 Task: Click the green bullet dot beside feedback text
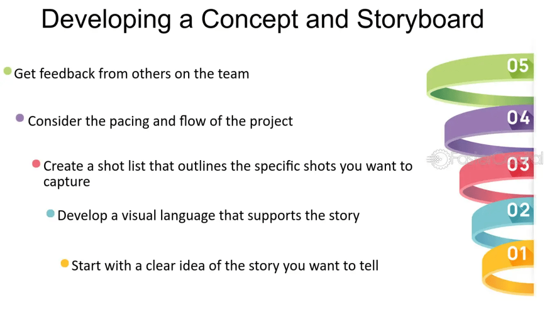[x=8, y=71]
